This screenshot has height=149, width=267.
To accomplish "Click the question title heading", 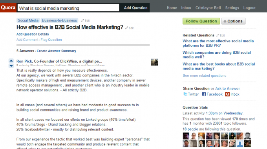I will [x=70, y=27].
